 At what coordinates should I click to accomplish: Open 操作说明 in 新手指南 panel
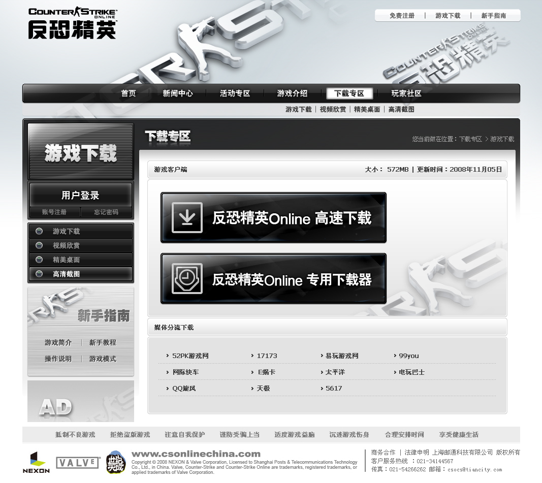point(58,359)
